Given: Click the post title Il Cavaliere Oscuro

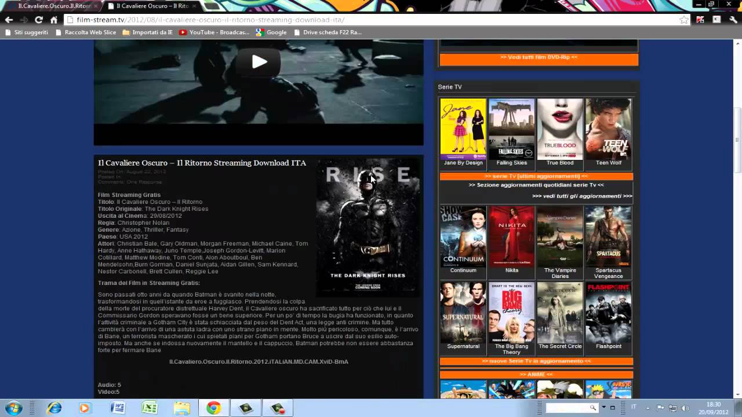Looking at the screenshot, I should point(202,163).
